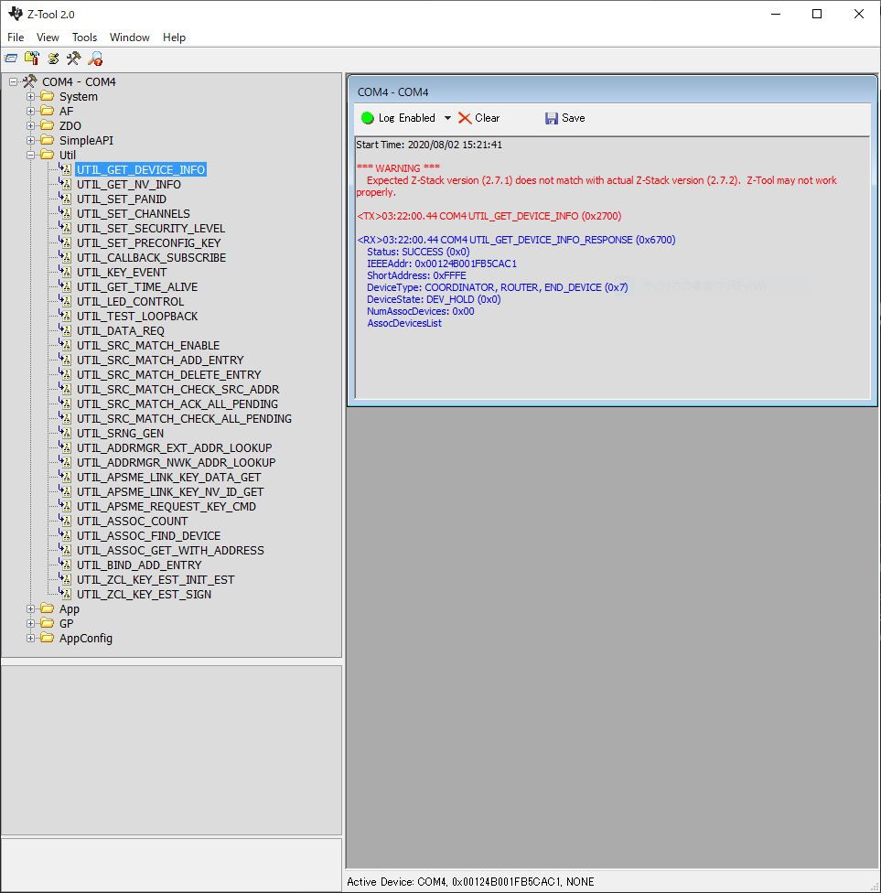Expand the AppConfig folder
The height and width of the screenshot is (893, 881).
31,638
